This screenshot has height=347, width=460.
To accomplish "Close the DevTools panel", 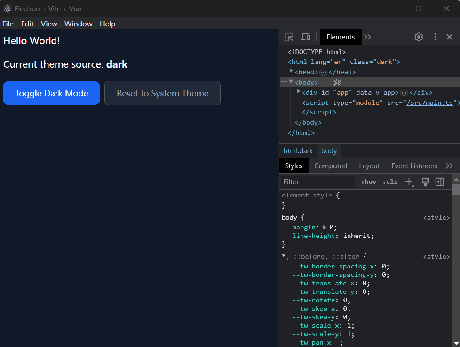I will pos(449,37).
